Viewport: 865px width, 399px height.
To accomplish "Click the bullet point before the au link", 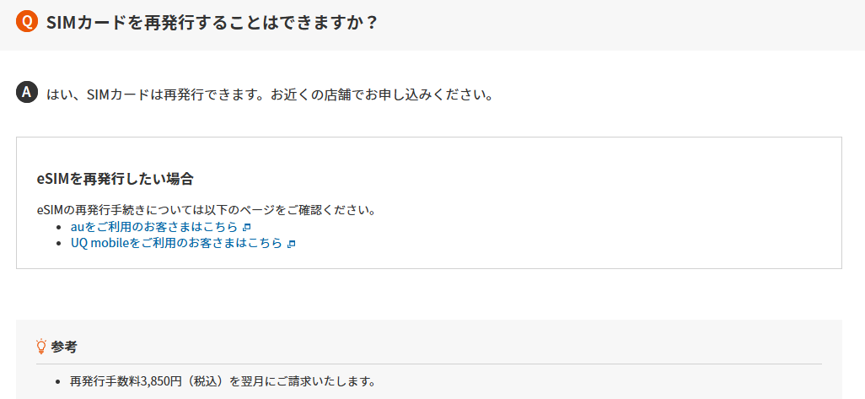I will (58, 228).
